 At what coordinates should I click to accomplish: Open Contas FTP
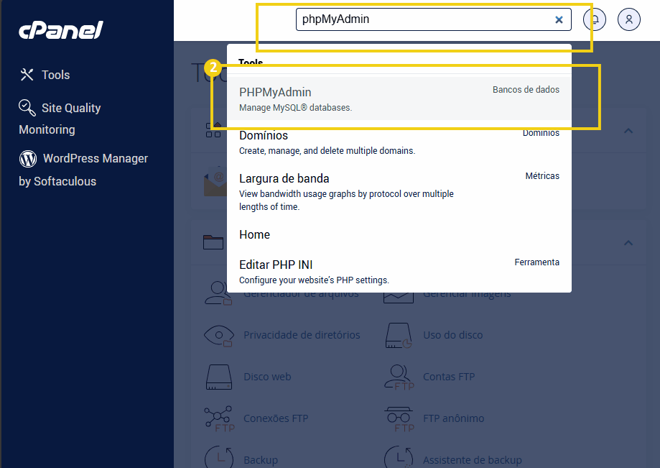click(x=449, y=377)
